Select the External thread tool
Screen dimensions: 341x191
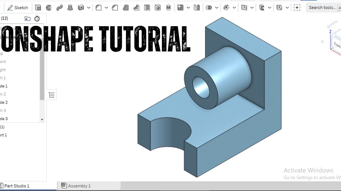click(x=168, y=8)
